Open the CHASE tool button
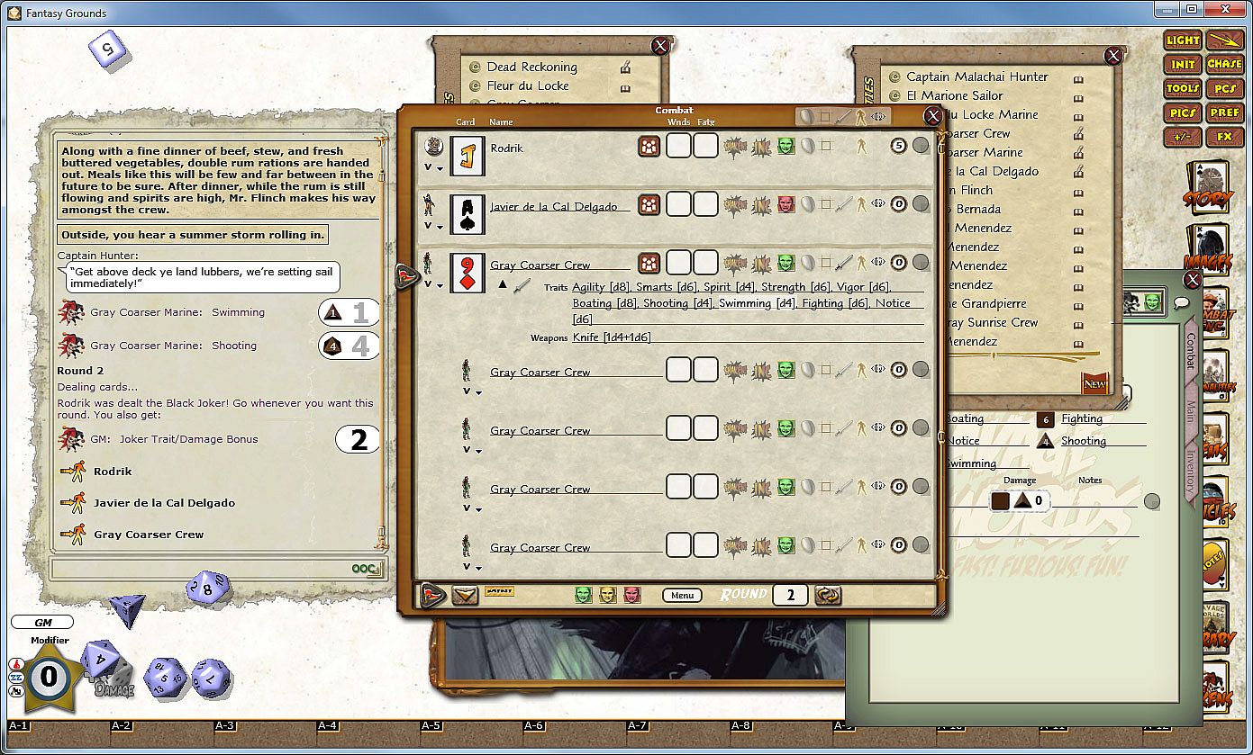Image resolution: width=1253 pixels, height=755 pixels. (x=1224, y=65)
